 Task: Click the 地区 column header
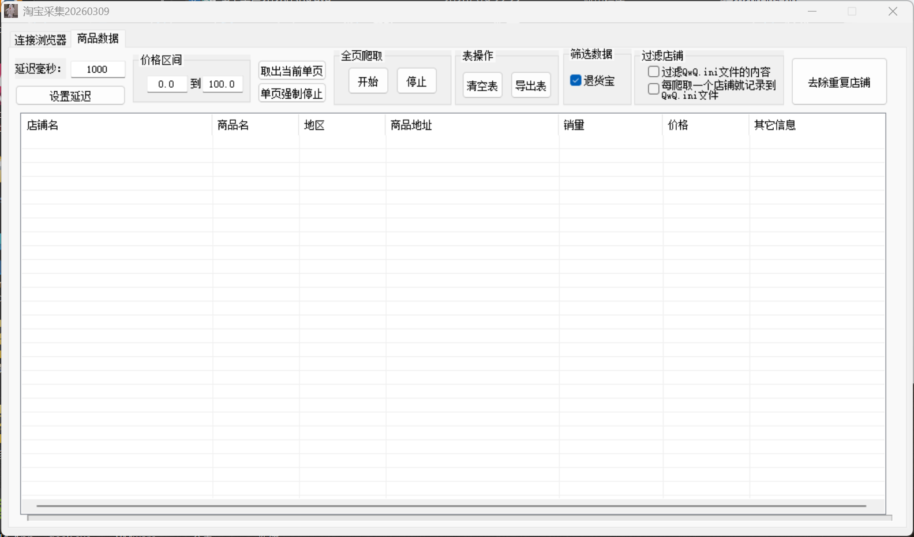click(342, 125)
